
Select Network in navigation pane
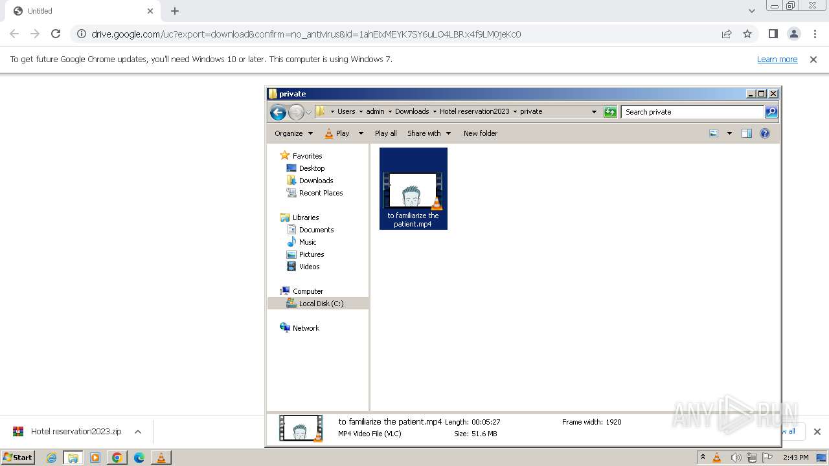pos(306,328)
